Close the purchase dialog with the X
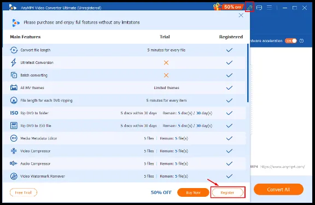This screenshot has height=205, width=315. pyautogui.click(x=241, y=15)
